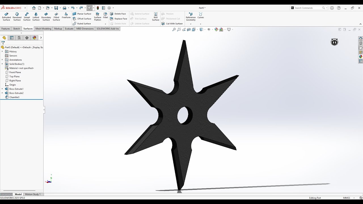The image size is (363, 204).
Task: Open the Hide/Show Items eye icon
Action: [209, 29]
